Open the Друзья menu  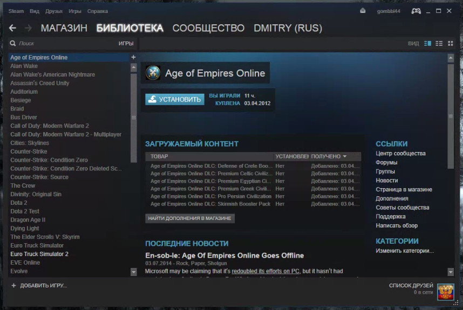coord(54,11)
